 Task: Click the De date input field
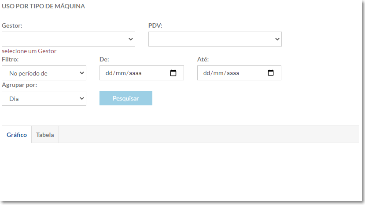click(x=142, y=73)
